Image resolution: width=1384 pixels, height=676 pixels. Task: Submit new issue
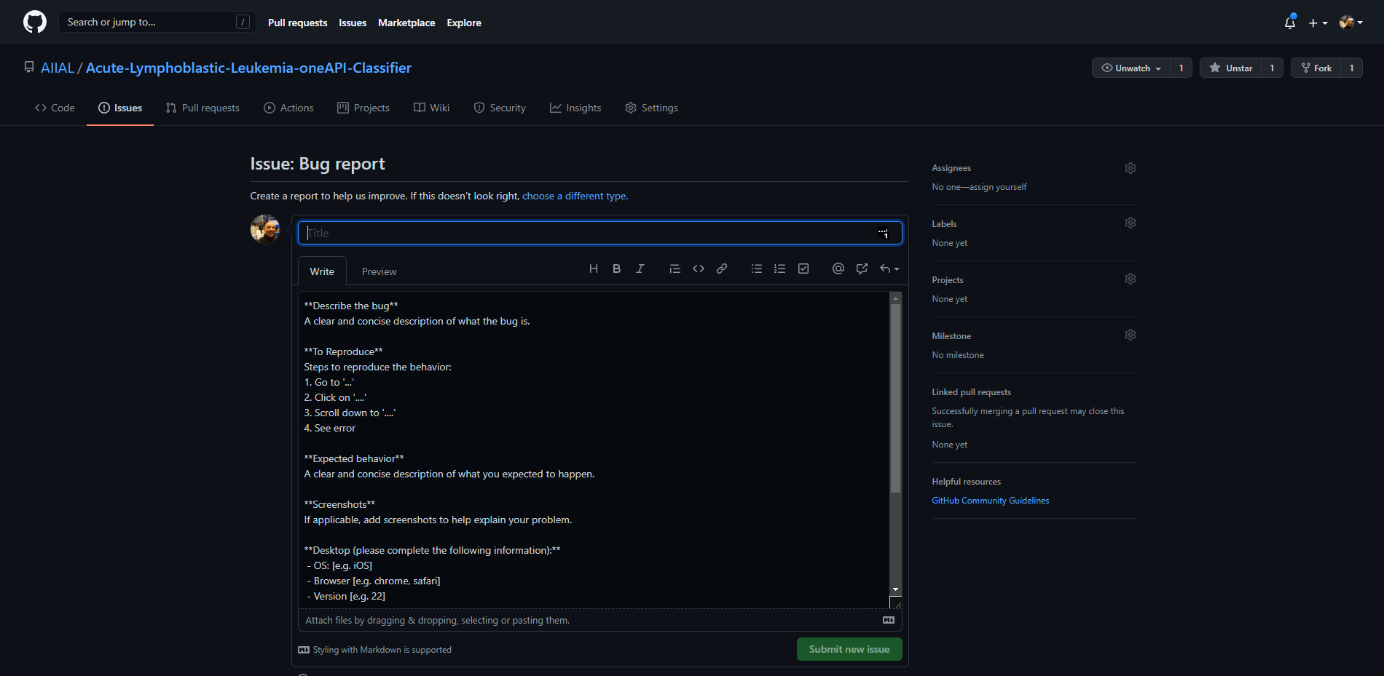coord(849,649)
